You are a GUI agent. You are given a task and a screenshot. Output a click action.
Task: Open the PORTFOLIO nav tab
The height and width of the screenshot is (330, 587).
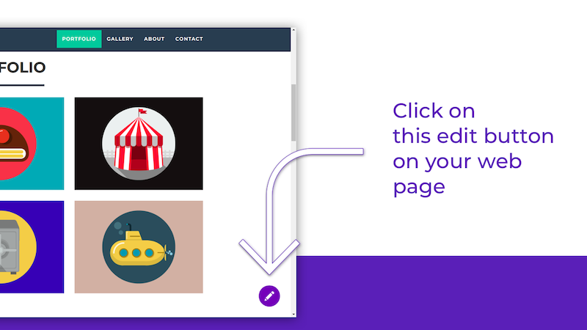tap(79, 39)
